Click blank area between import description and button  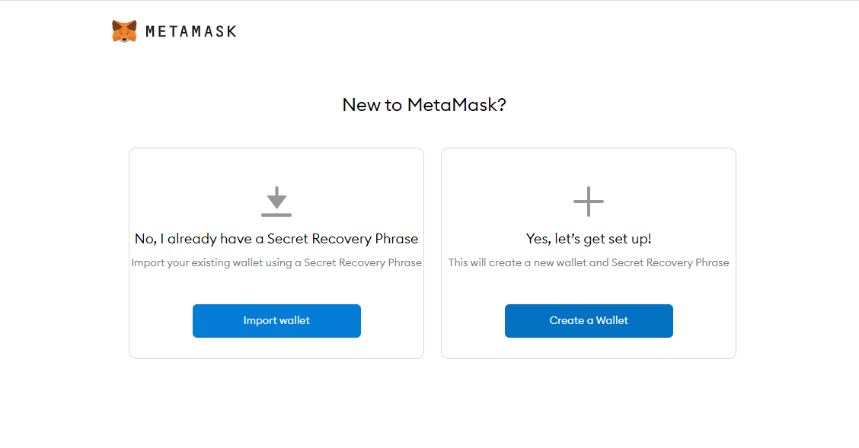276,287
